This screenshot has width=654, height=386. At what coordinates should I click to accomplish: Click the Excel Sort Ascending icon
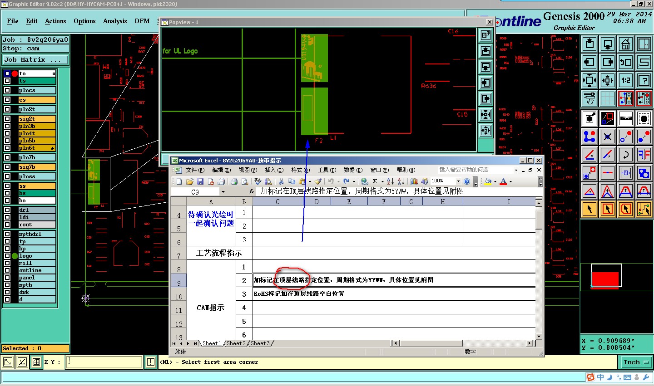(390, 181)
